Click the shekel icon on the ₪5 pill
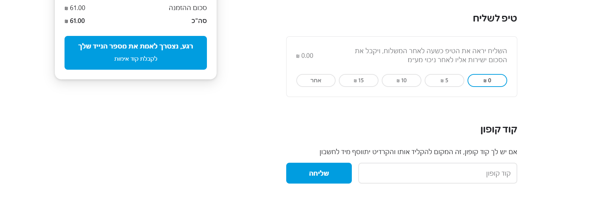This screenshot has height=222, width=611. pos(442,81)
